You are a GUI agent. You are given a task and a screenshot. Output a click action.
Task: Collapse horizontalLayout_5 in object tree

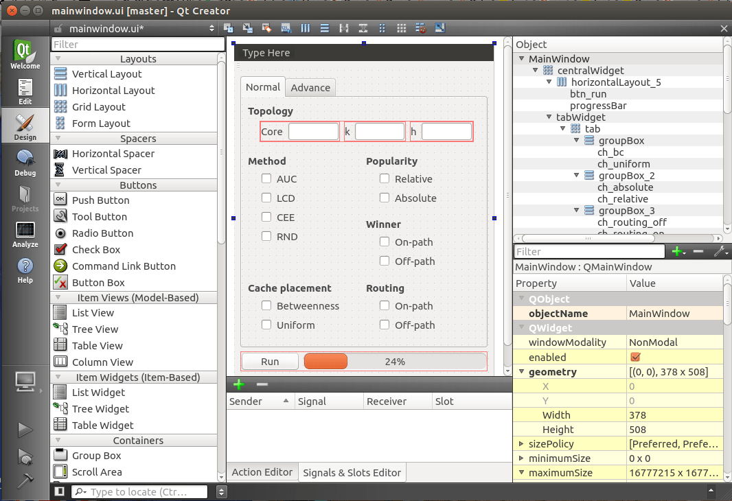549,82
